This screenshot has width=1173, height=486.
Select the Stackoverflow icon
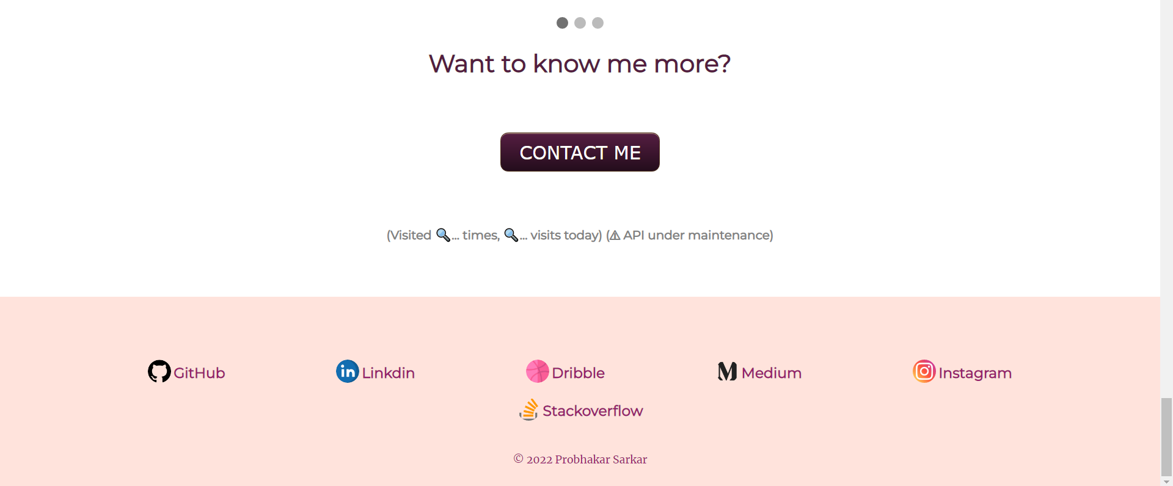(x=529, y=410)
